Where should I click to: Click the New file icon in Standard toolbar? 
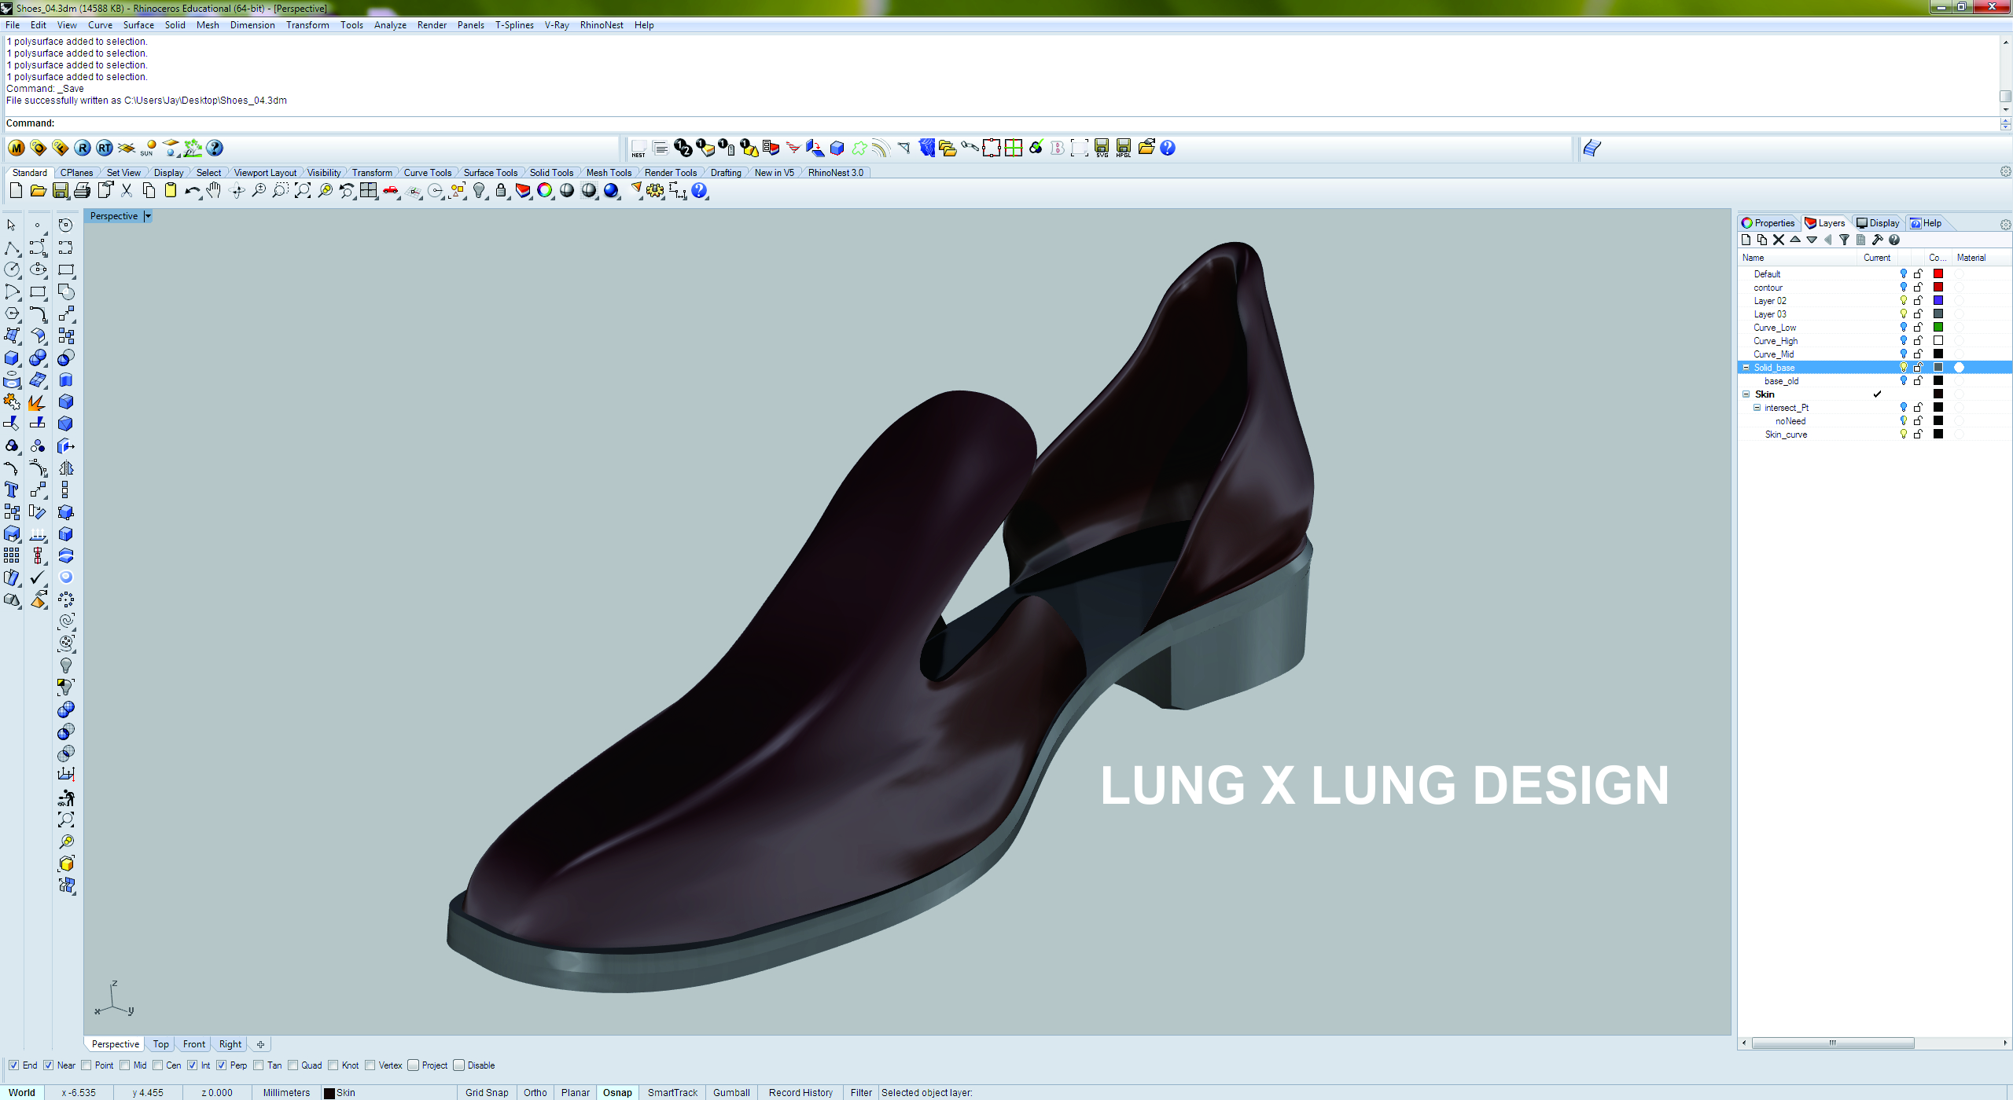pos(16,191)
